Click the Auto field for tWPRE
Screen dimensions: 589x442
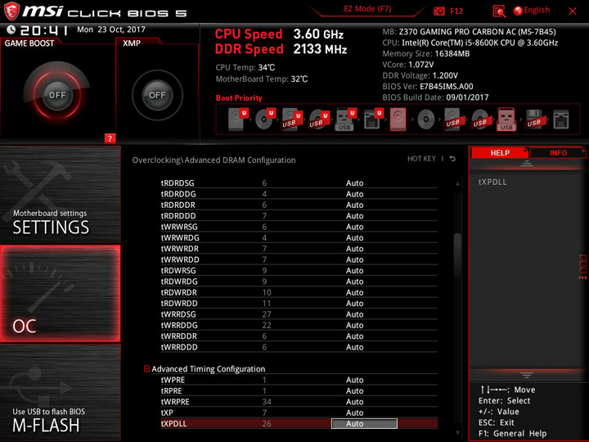coord(354,380)
